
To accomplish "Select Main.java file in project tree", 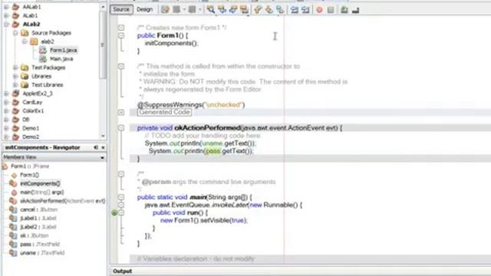I will (61, 59).
